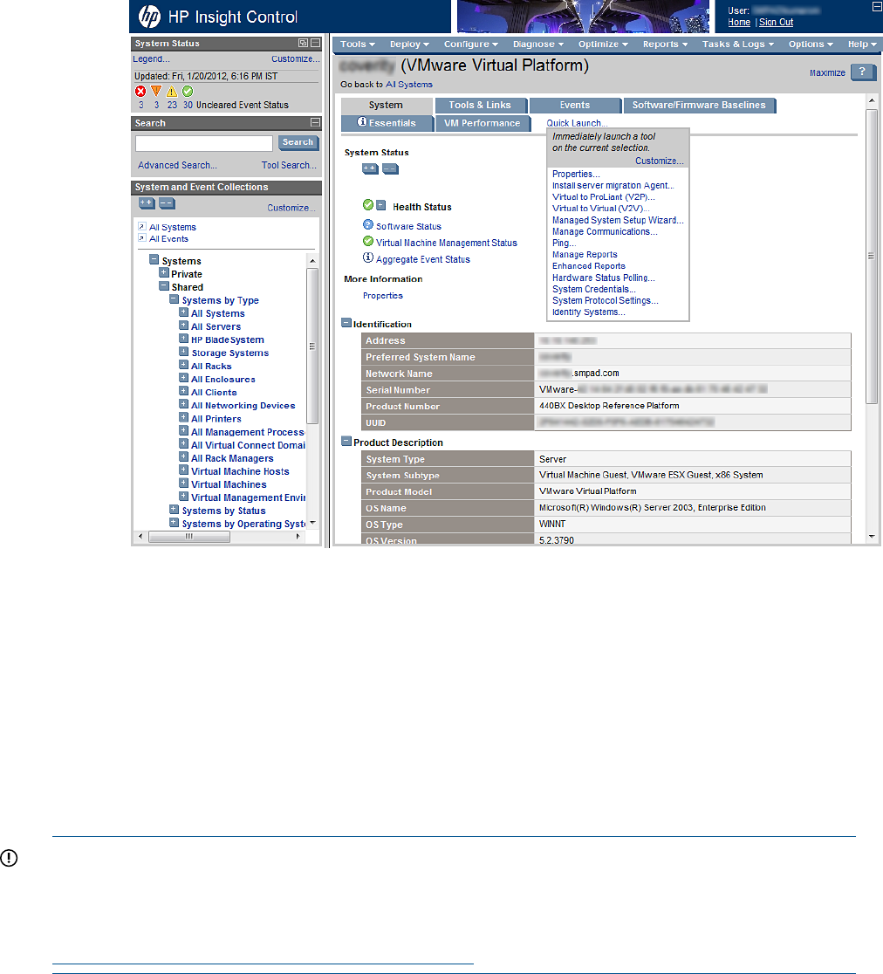
Task: Click the critical status red X icon
Action: (141, 92)
